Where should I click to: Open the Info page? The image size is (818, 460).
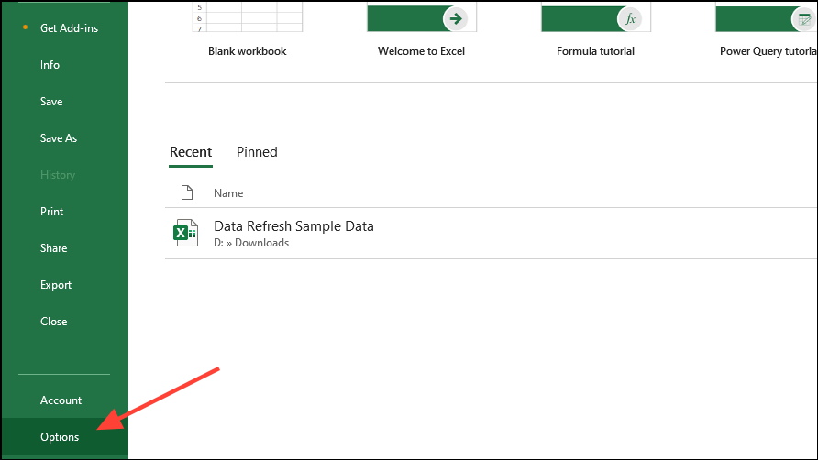[50, 65]
